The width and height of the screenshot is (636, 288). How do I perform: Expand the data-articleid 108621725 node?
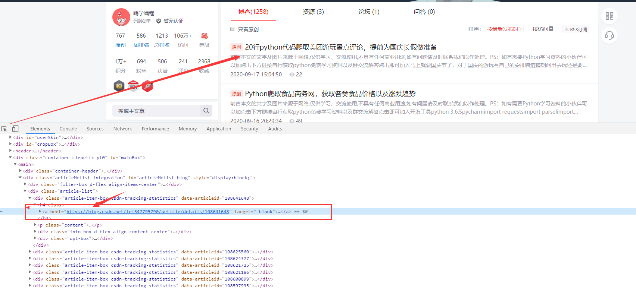pyautogui.click(x=30, y=265)
